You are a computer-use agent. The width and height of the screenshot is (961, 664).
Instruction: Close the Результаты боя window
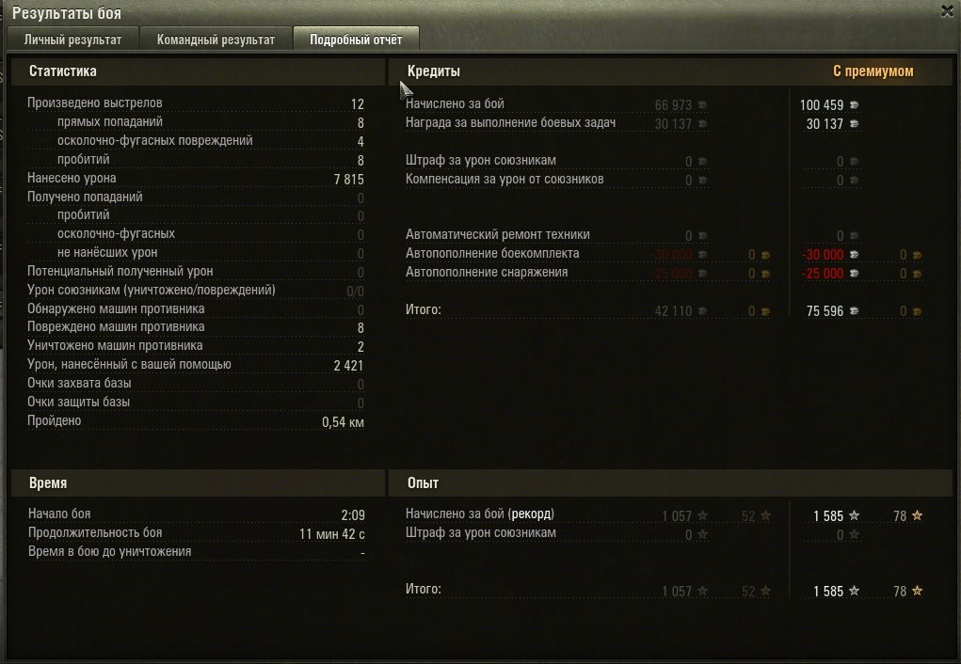pos(948,11)
